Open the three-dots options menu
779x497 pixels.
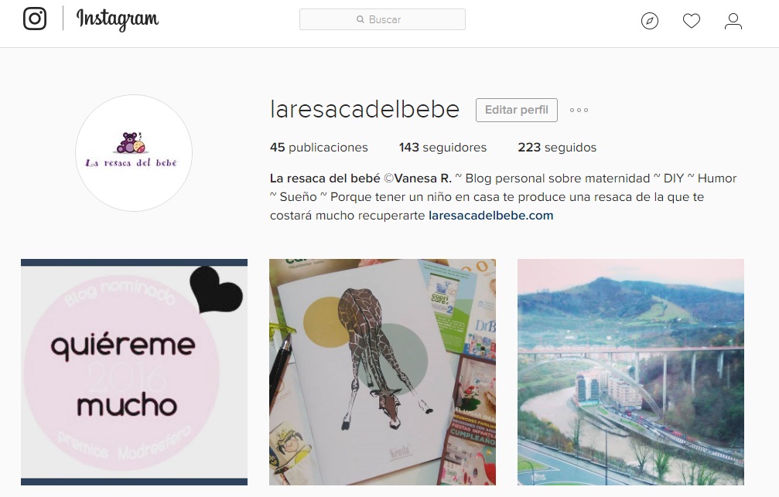coord(579,111)
